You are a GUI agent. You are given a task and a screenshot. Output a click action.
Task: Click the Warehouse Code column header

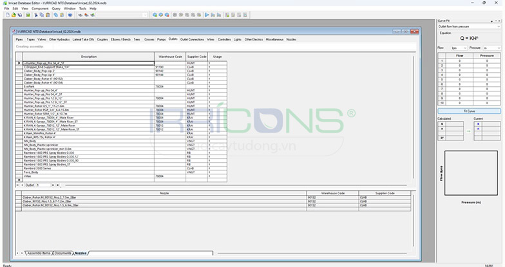pos(170,57)
